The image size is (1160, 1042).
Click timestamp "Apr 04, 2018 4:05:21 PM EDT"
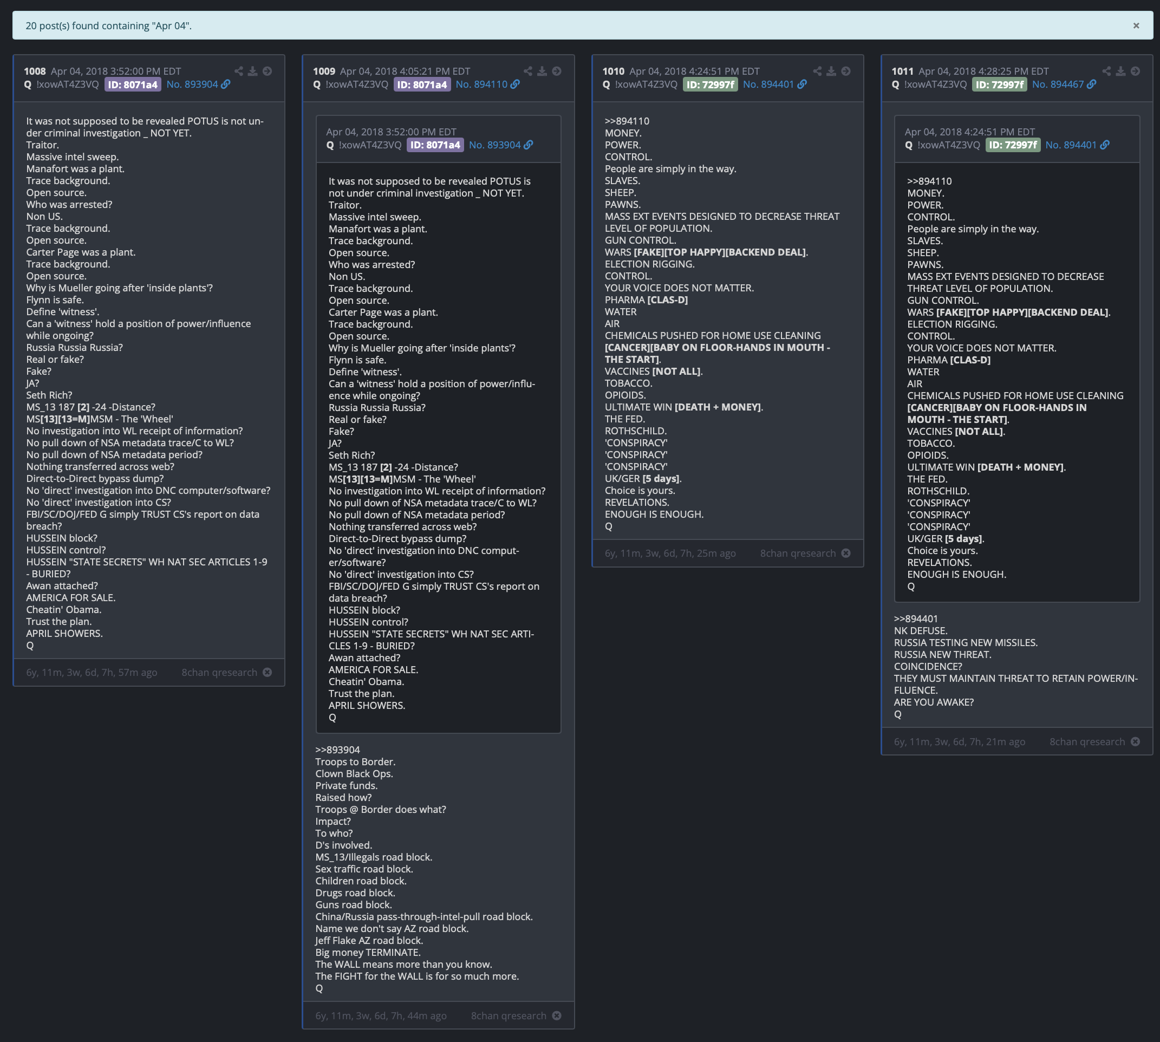(406, 71)
